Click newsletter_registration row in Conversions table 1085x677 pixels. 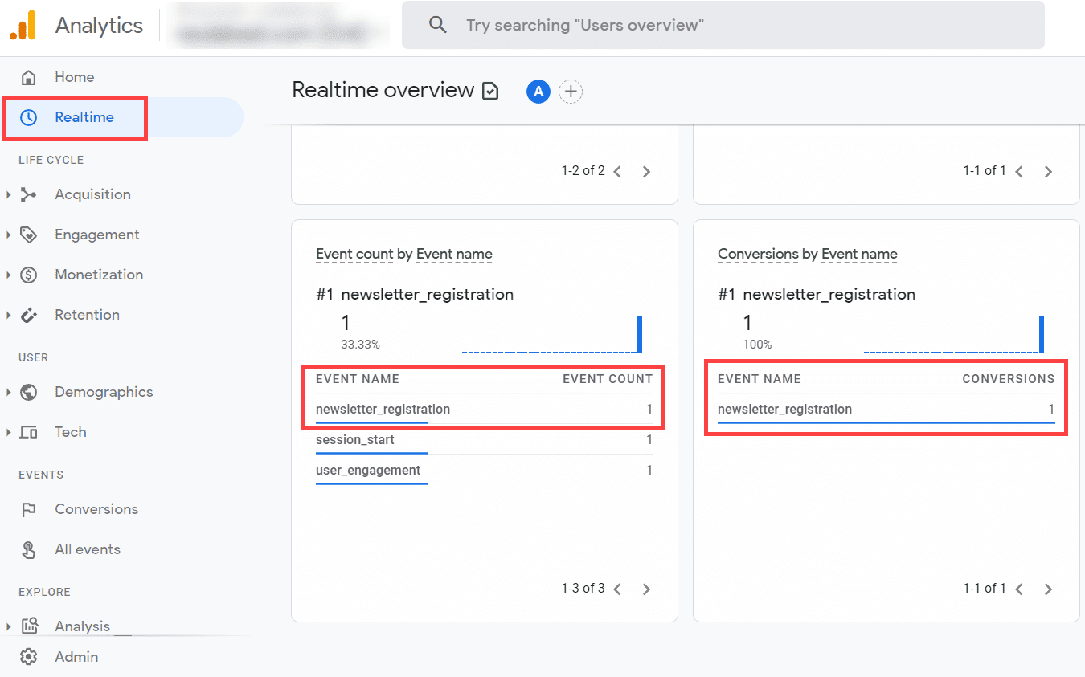pyautogui.click(x=886, y=410)
